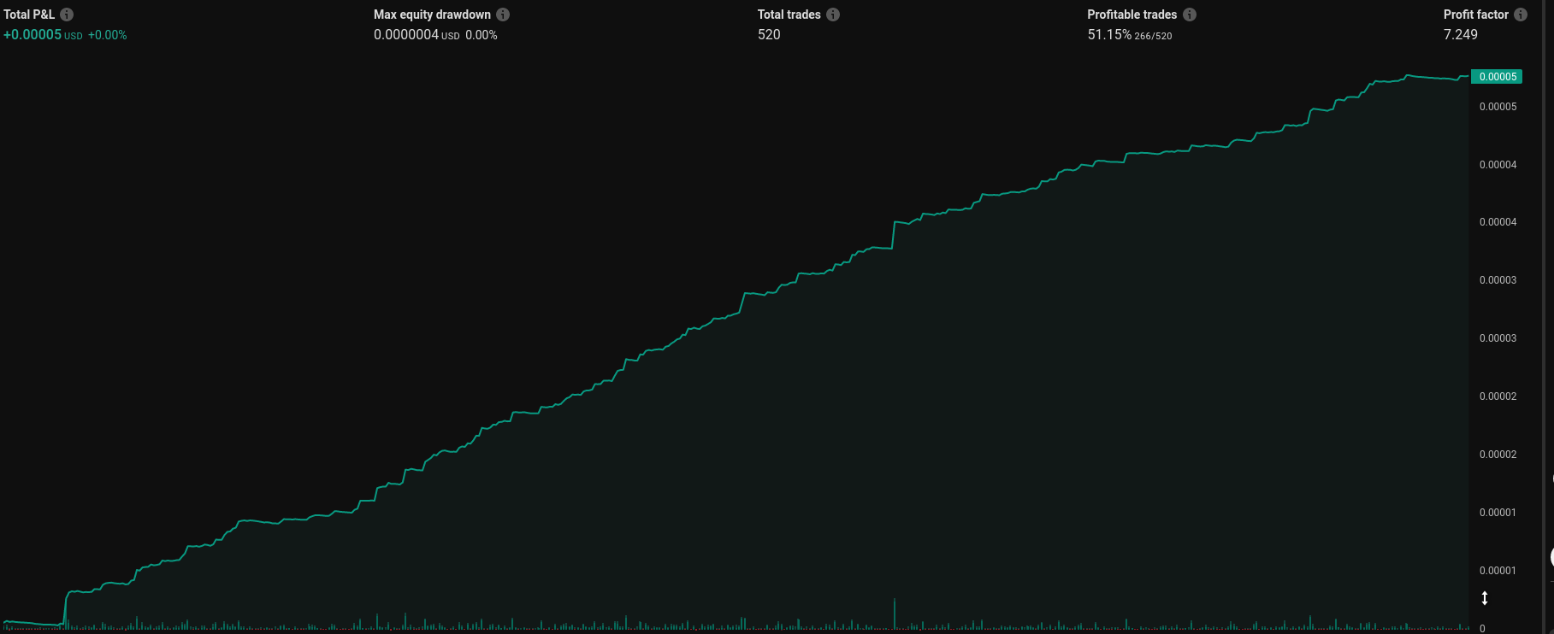Click the tallest trade bar under the chart

[x=895, y=613]
